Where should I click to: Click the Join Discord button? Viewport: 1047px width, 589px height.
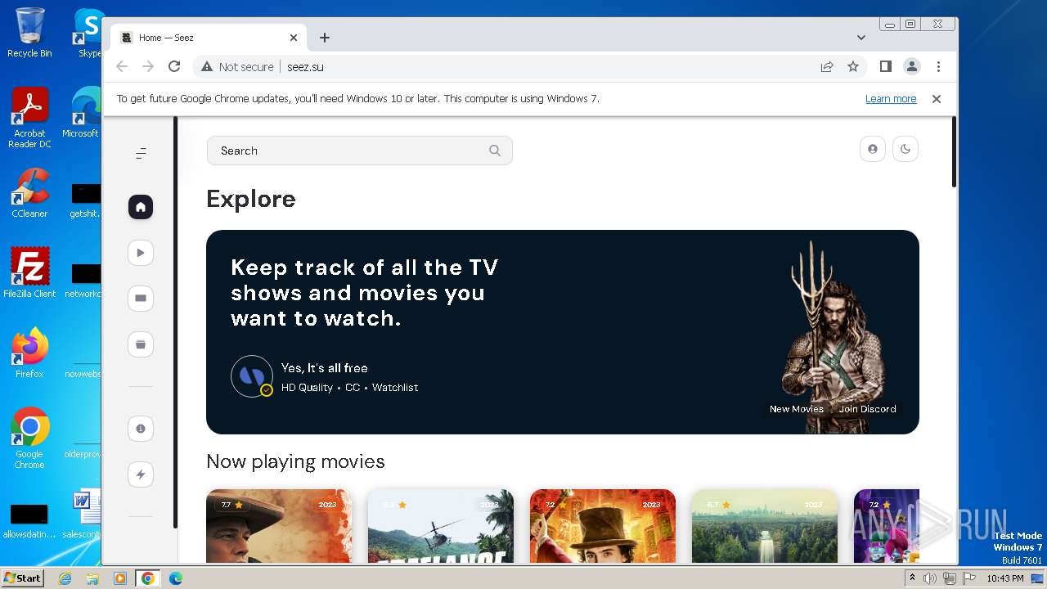click(x=867, y=409)
